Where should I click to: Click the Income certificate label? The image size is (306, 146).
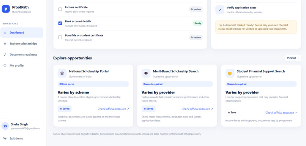pyautogui.click(x=76, y=7)
